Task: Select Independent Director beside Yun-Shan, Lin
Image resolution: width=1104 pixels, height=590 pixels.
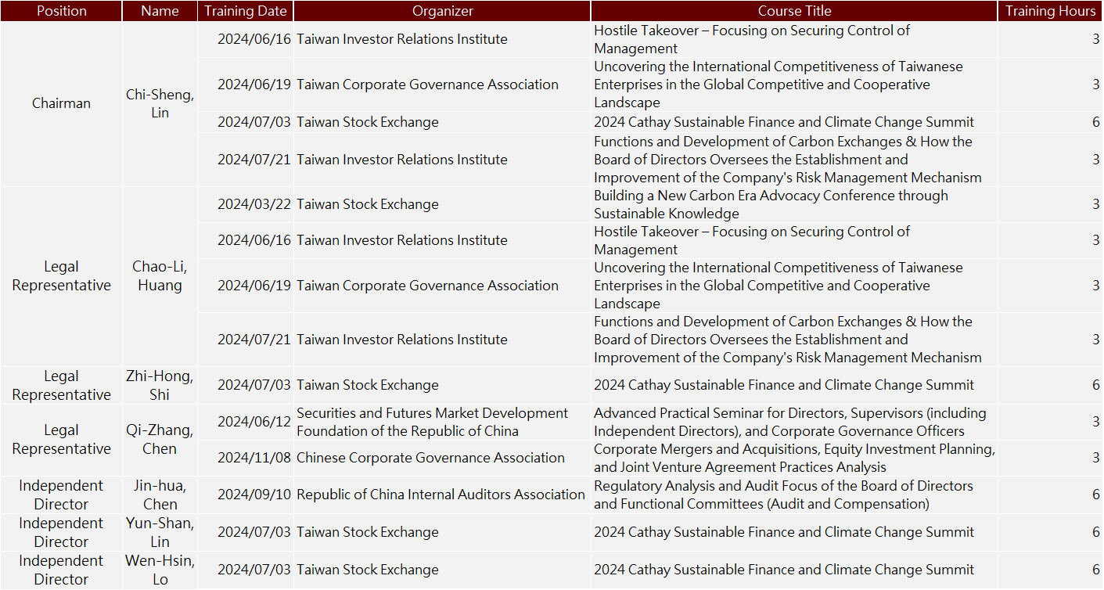Action: click(61, 532)
